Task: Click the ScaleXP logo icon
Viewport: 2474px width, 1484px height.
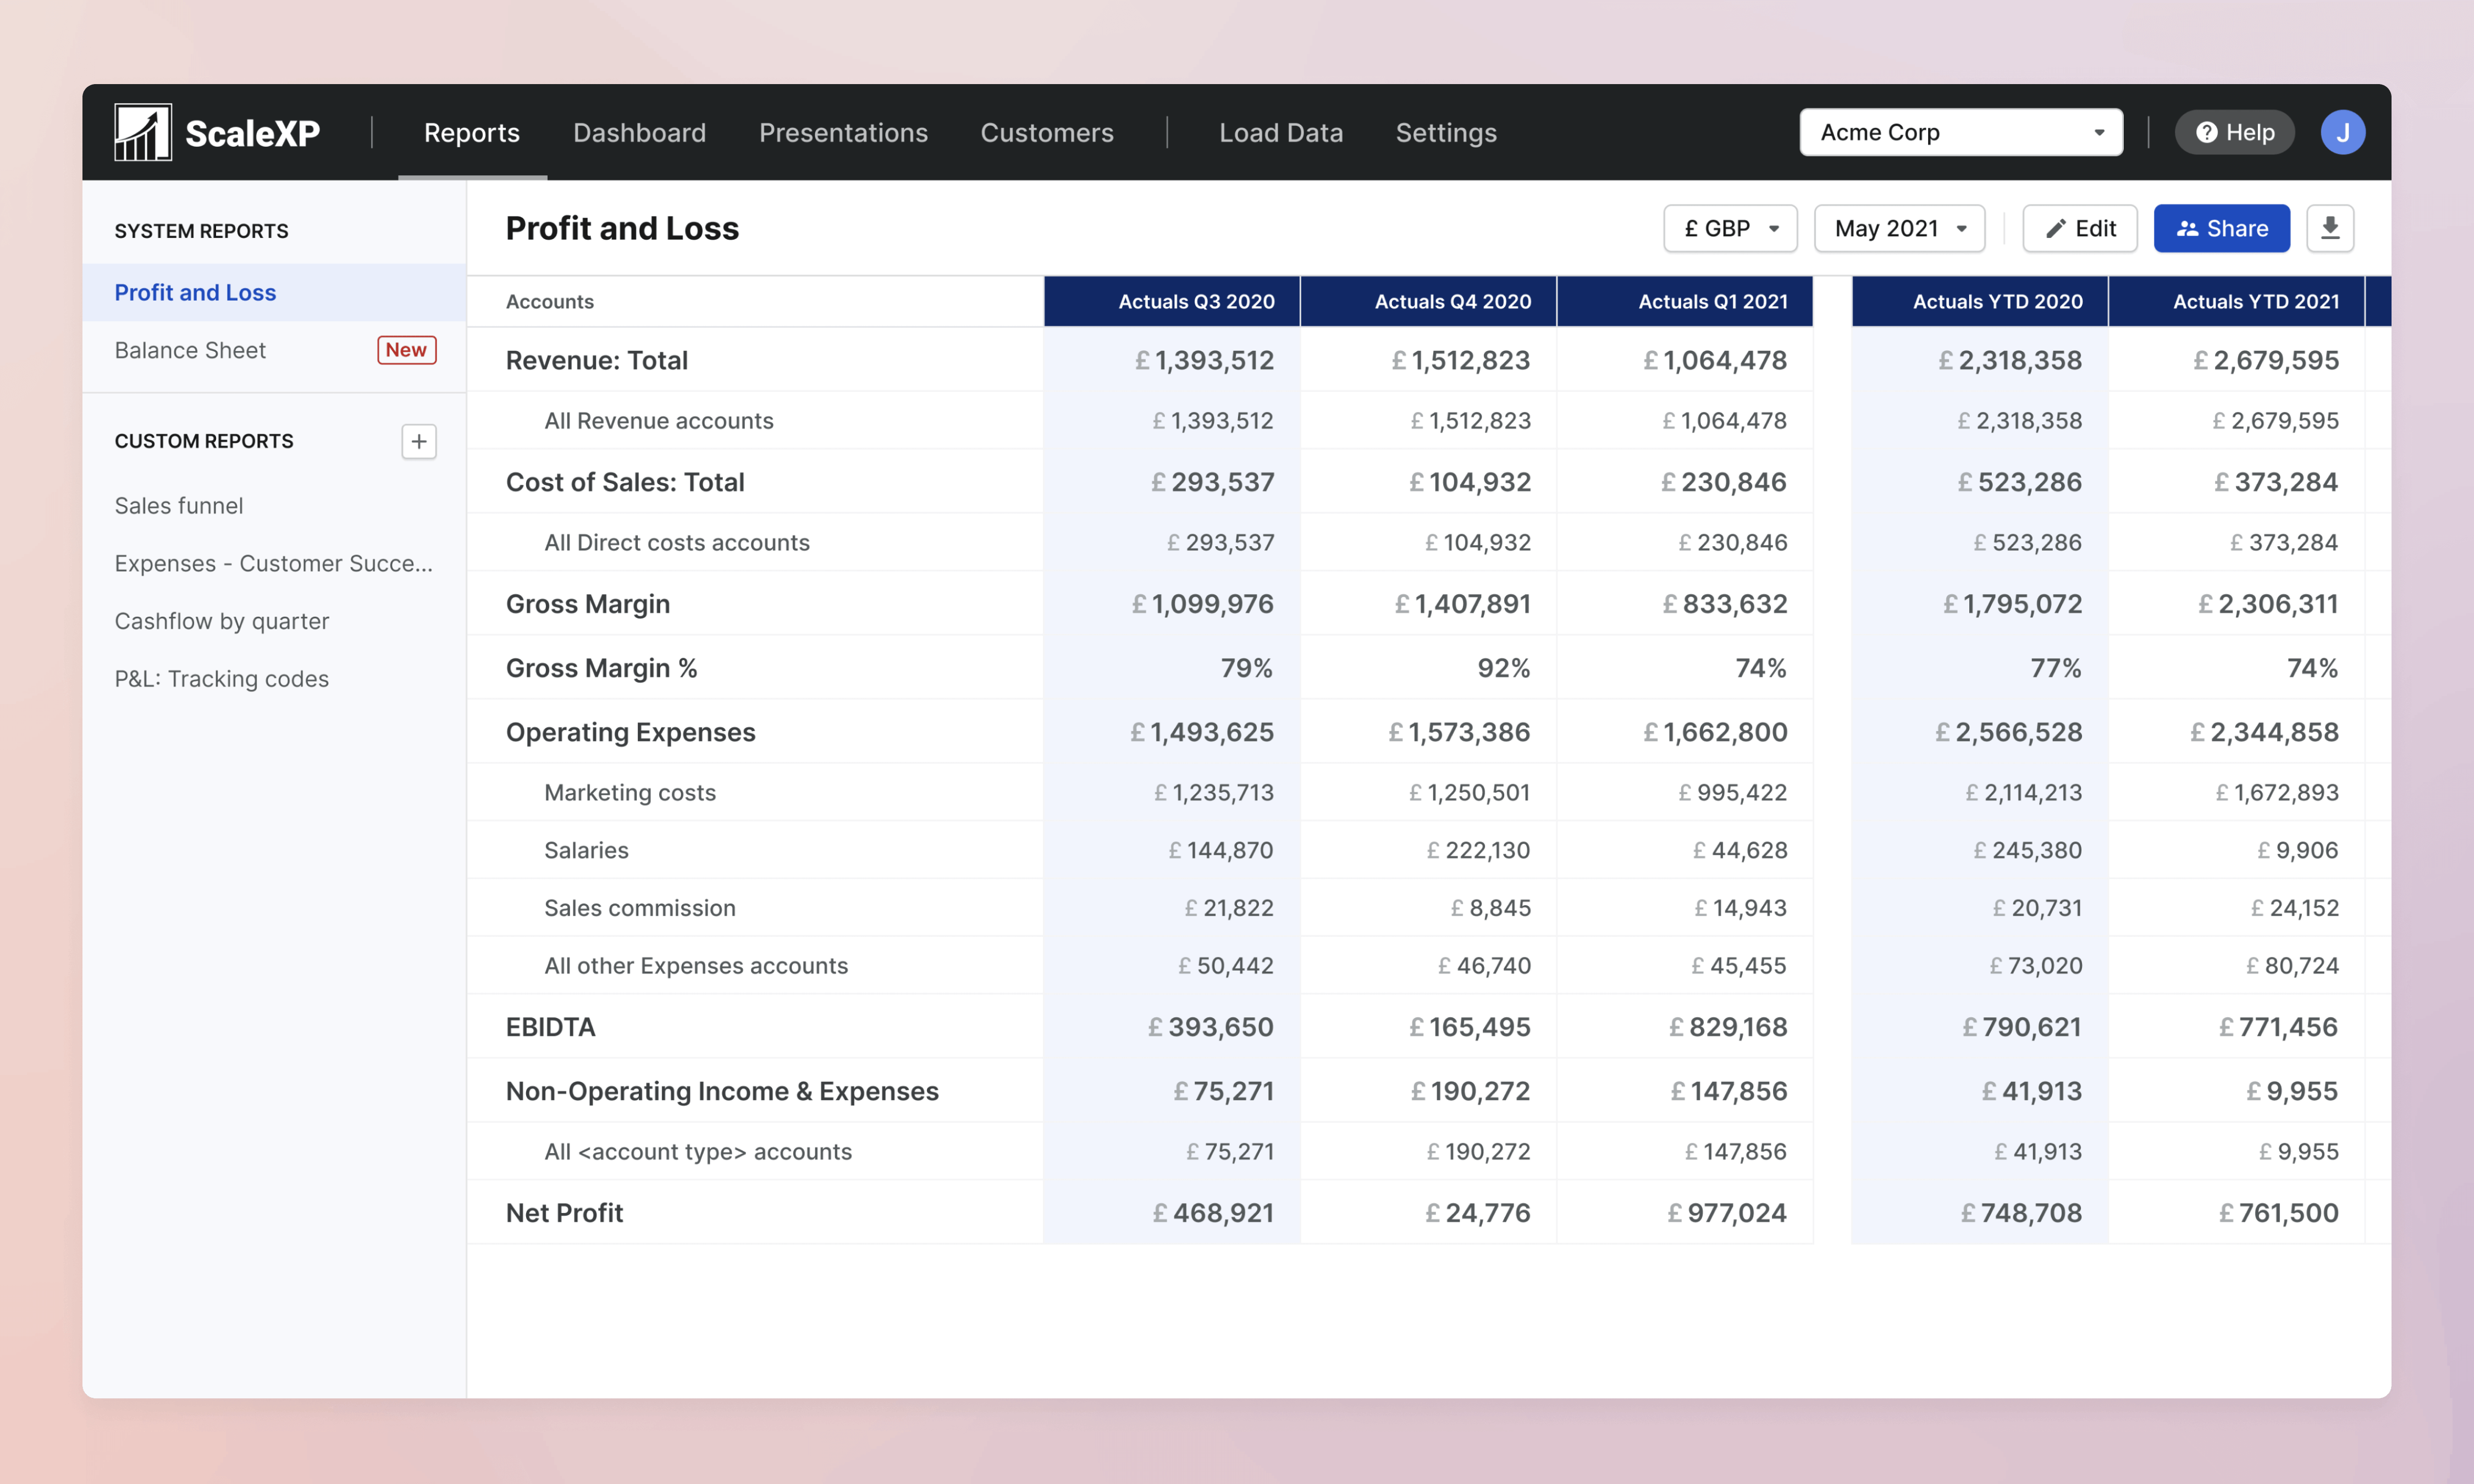Action: [142, 132]
